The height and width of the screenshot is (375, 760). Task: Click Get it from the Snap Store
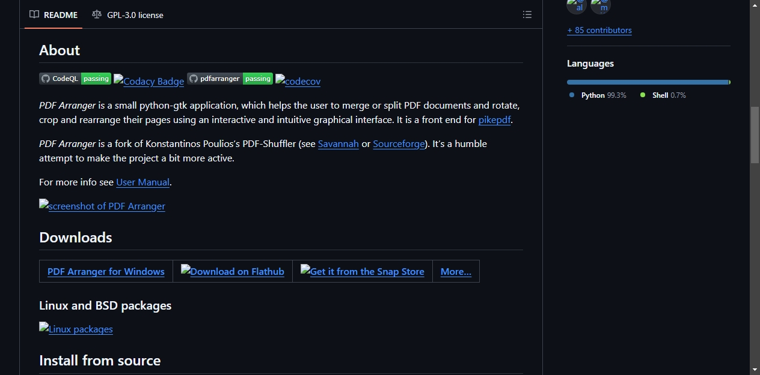363,271
